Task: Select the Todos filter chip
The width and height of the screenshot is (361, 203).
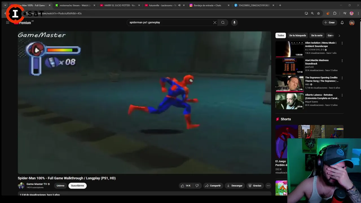Action: [x=281, y=36]
